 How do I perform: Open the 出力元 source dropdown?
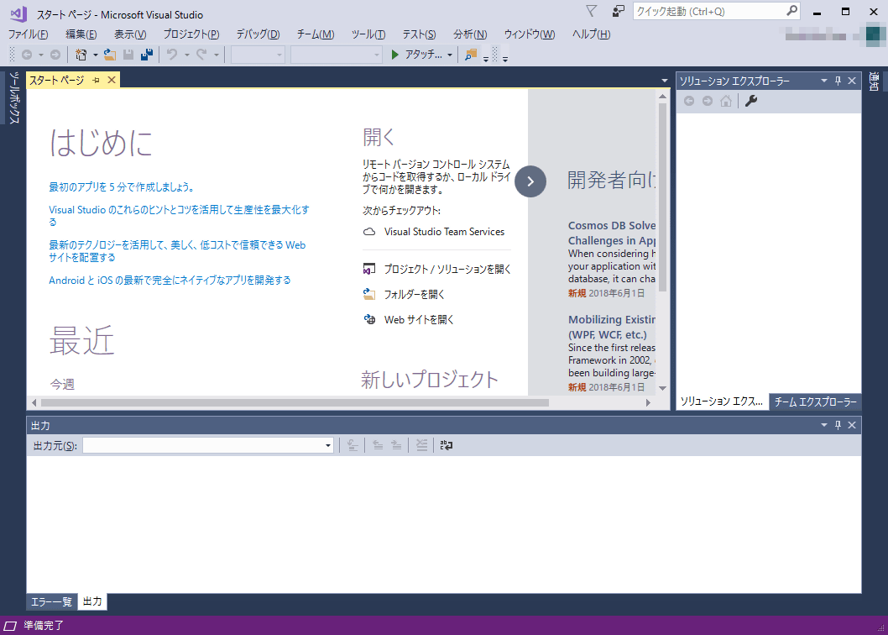[328, 446]
